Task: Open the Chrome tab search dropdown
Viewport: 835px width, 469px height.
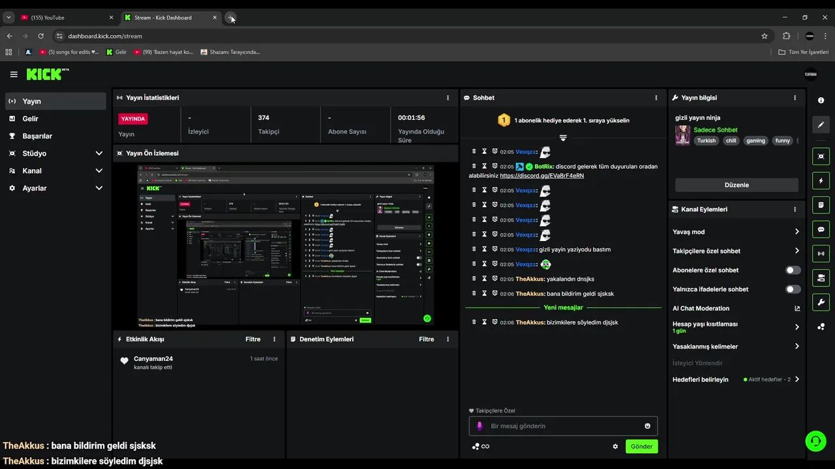Action: point(9,18)
